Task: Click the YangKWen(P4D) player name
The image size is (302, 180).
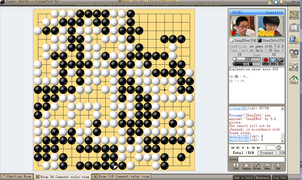Action: pos(245,41)
